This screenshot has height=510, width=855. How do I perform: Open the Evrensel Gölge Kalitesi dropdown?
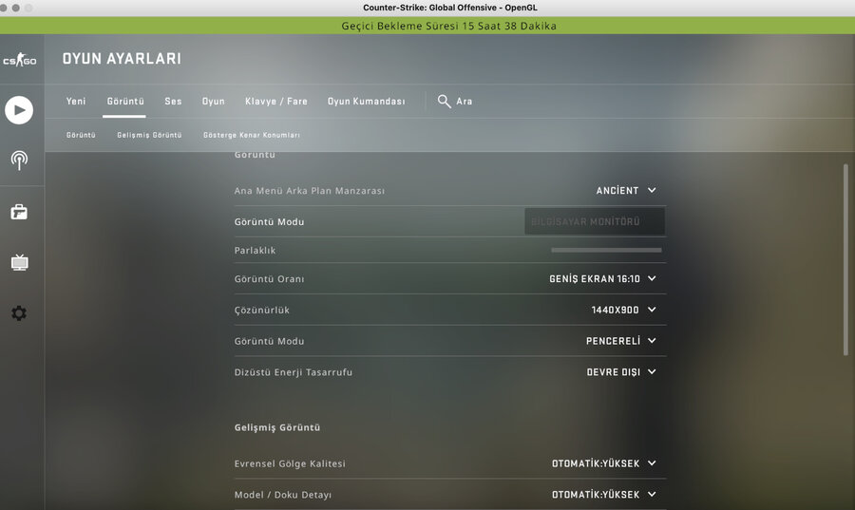coord(604,463)
